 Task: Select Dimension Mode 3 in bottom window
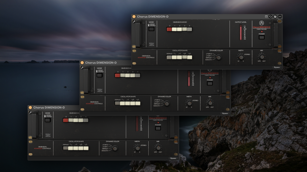click(x=81, y=120)
